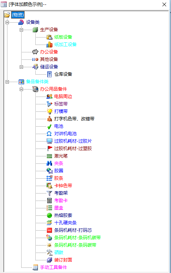Select the 考勤卡 item

click(61, 201)
